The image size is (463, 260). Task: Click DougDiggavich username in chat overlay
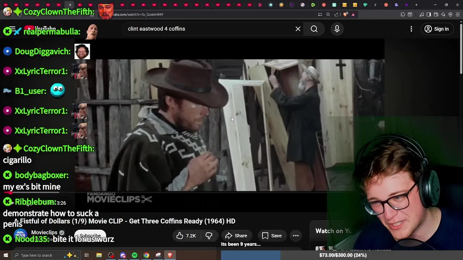[x=43, y=51]
